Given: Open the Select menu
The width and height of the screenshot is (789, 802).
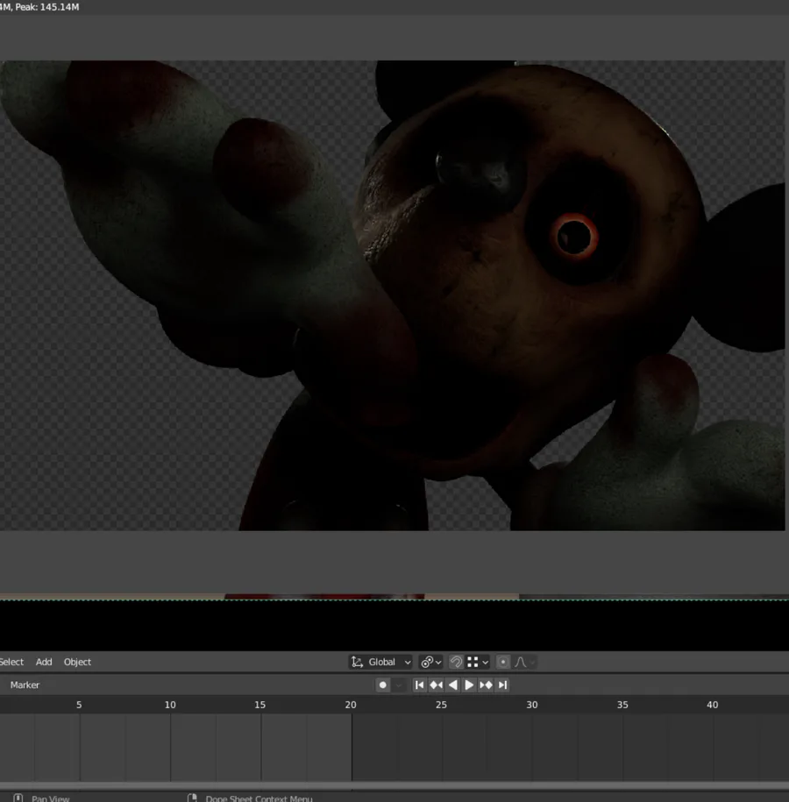Looking at the screenshot, I should [11, 662].
